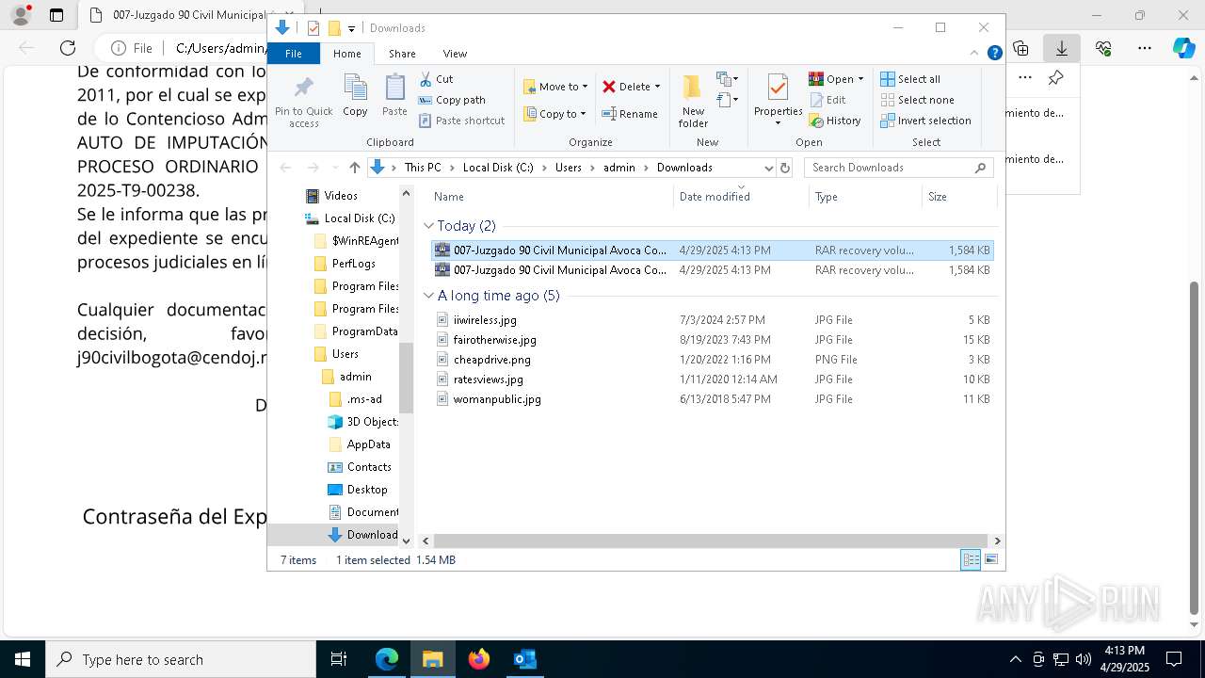1205x678 pixels.
Task: Sort by Date modified column
Action: tap(741, 197)
